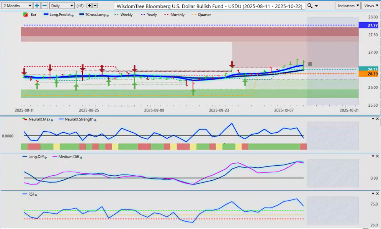Open the Daily interval dropdown

point(62,6)
